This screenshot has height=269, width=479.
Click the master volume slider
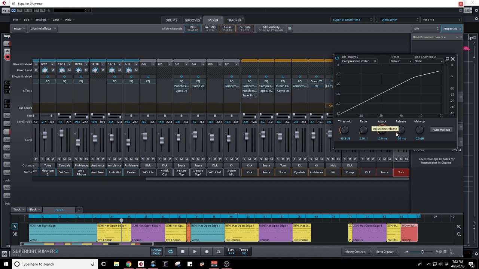pyautogui.click(x=422, y=252)
